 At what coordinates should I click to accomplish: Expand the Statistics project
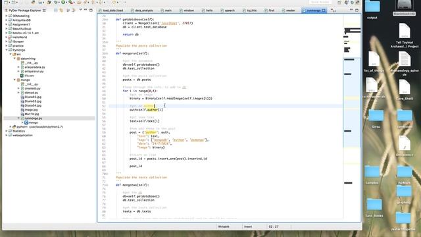[x=7, y=131]
